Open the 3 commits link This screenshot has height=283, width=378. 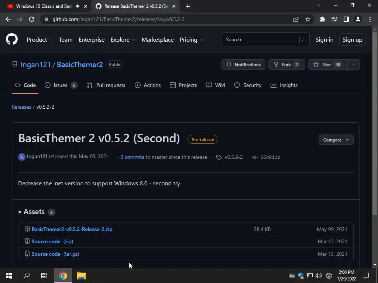click(x=132, y=157)
